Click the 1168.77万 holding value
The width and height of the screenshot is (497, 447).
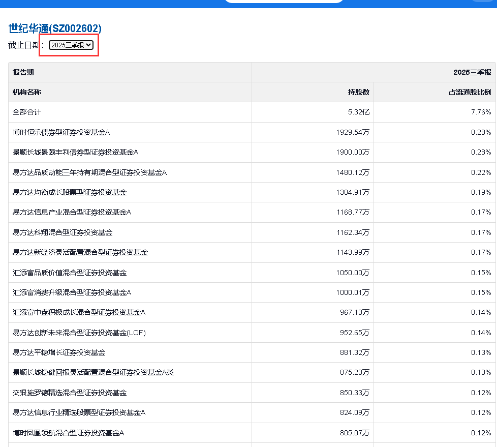click(353, 212)
